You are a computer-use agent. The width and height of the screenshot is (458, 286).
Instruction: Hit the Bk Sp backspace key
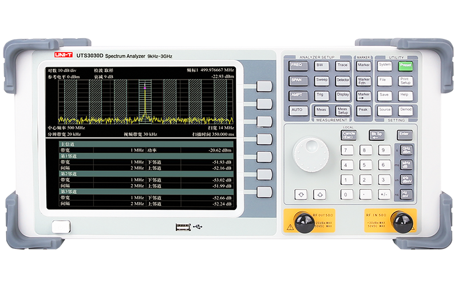point(376,134)
